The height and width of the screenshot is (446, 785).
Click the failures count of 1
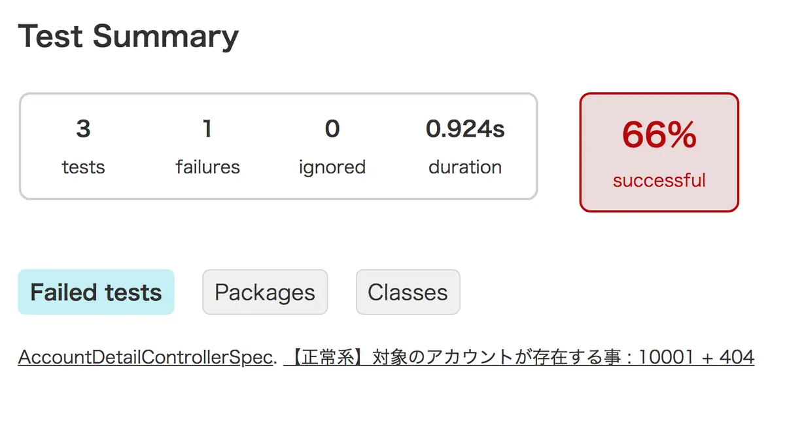click(207, 129)
